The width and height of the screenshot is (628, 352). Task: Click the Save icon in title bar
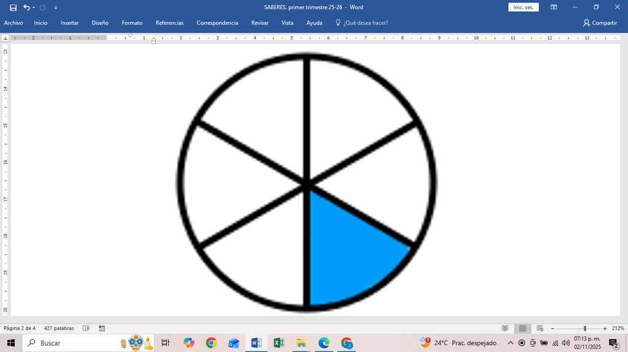[13, 7]
